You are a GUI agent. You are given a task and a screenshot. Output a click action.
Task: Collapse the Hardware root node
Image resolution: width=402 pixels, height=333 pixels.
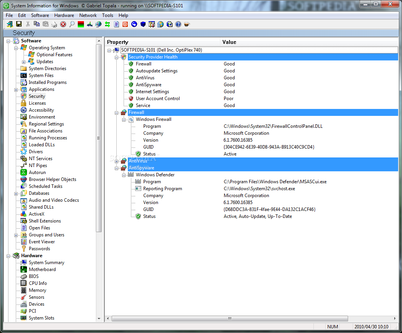[x=8, y=256]
